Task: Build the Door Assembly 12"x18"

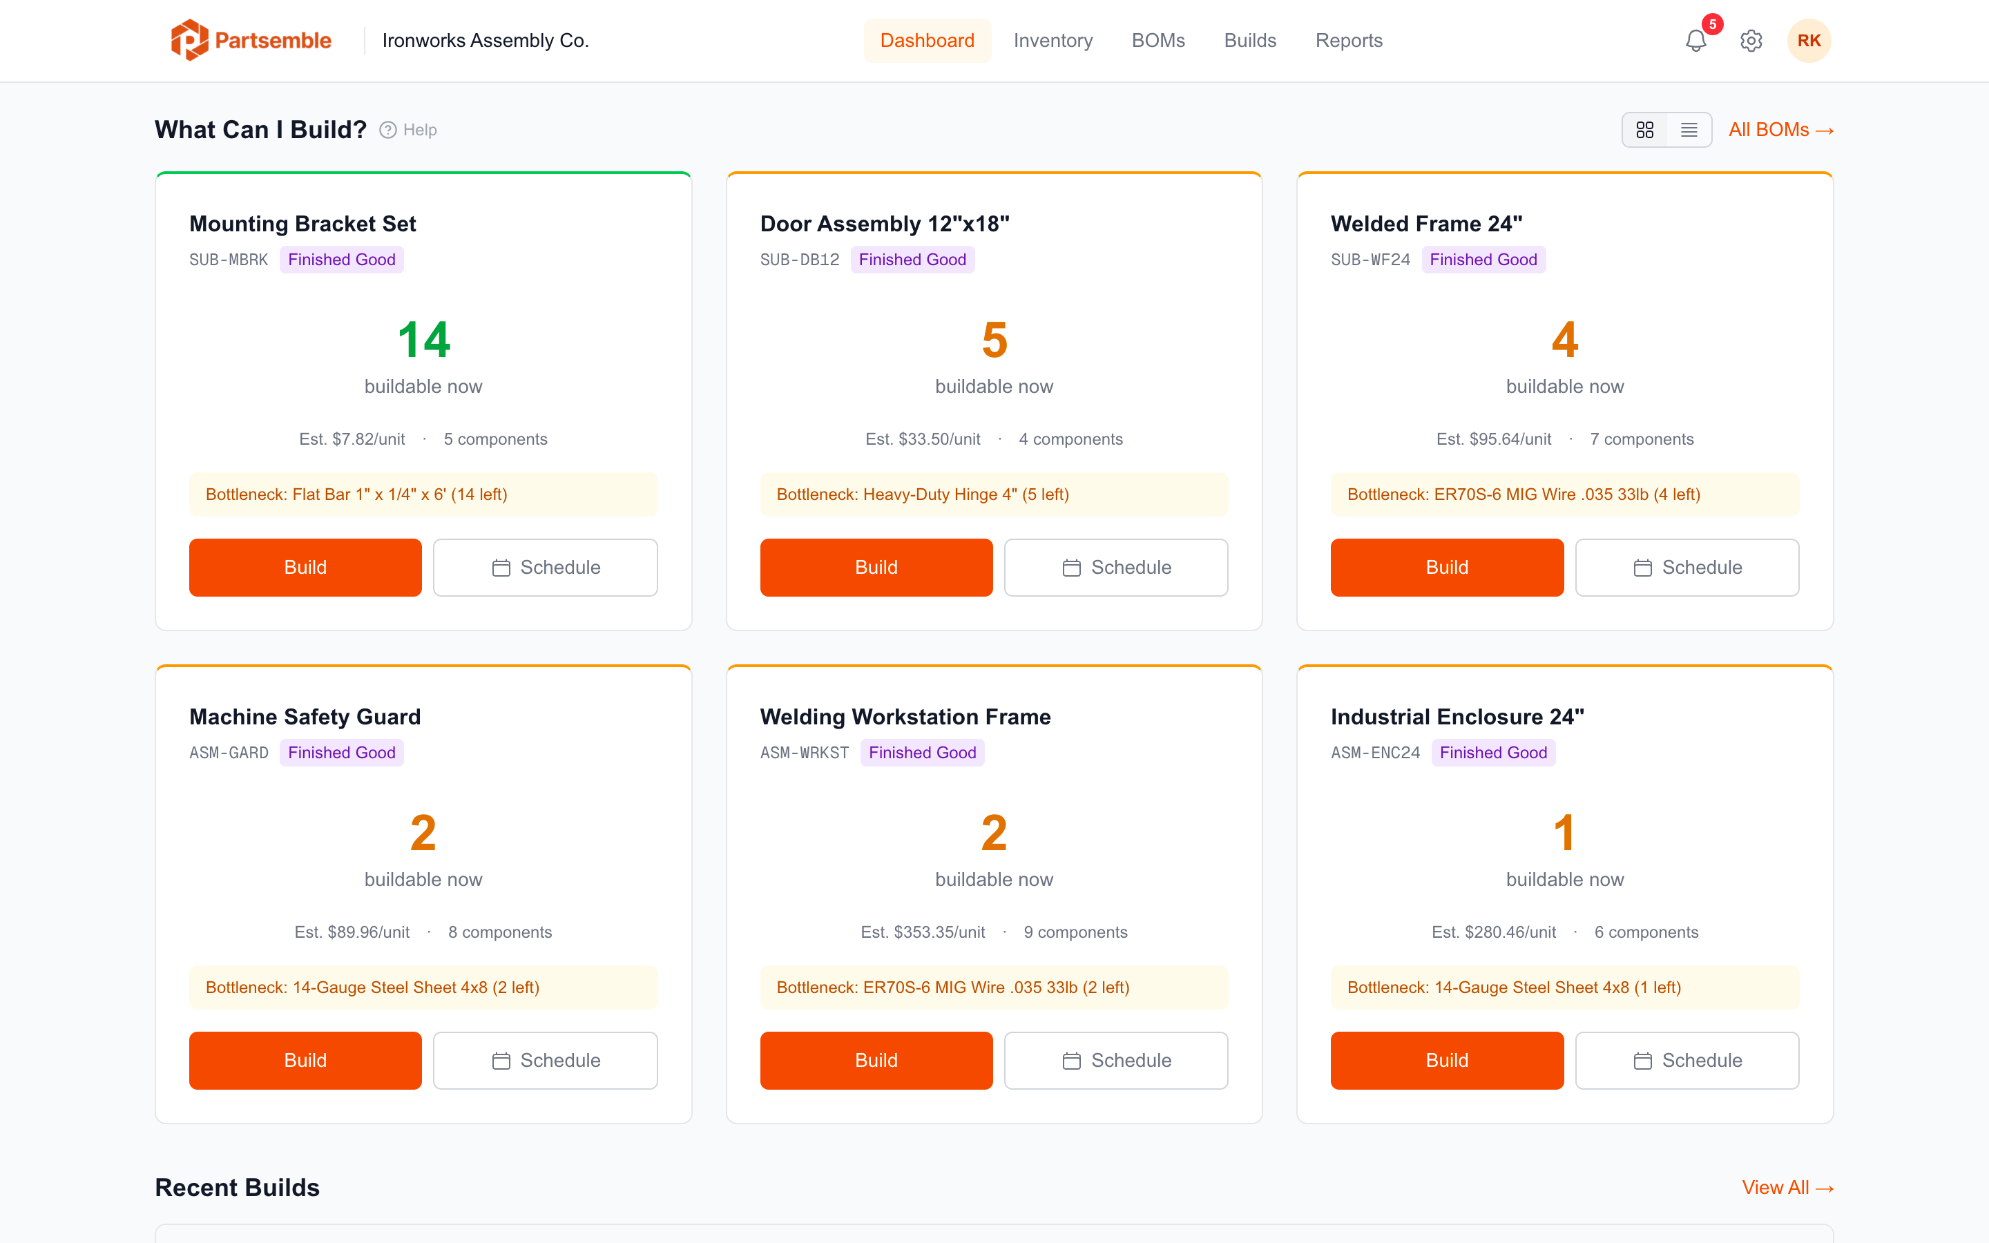Action: click(876, 567)
